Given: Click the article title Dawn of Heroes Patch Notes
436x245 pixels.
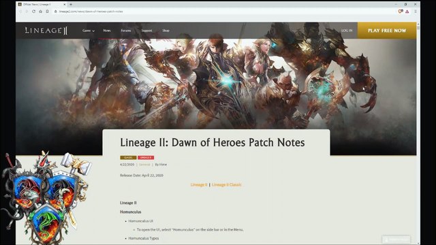Looking at the screenshot, I should click(x=212, y=142).
